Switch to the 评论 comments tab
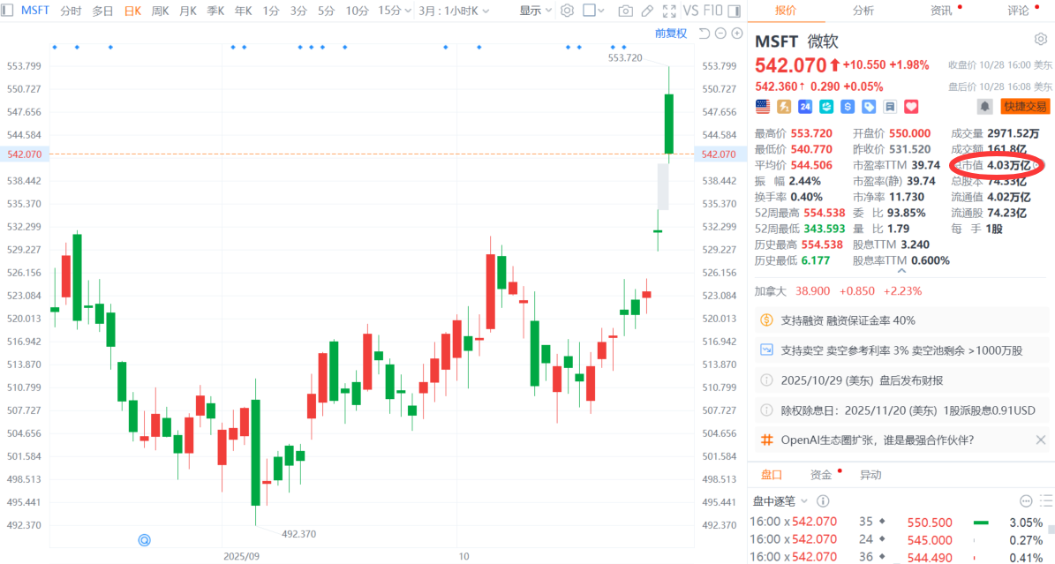This screenshot has height=564, width=1055. pyautogui.click(x=1019, y=10)
